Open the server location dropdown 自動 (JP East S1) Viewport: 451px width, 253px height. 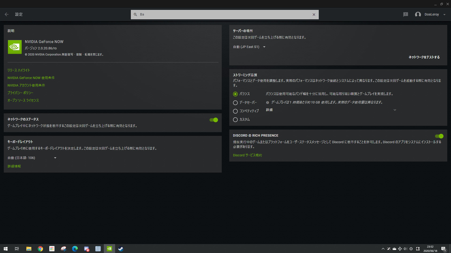pyautogui.click(x=250, y=47)
